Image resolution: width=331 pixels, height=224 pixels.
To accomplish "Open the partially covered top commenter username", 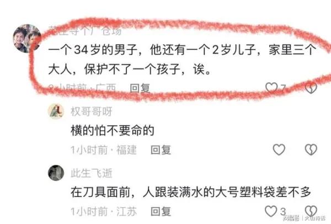I will tap(85, 31).
